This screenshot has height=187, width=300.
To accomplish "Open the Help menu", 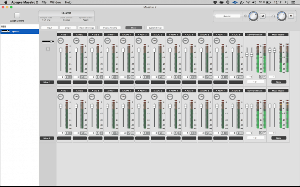I will click(68, 2).
